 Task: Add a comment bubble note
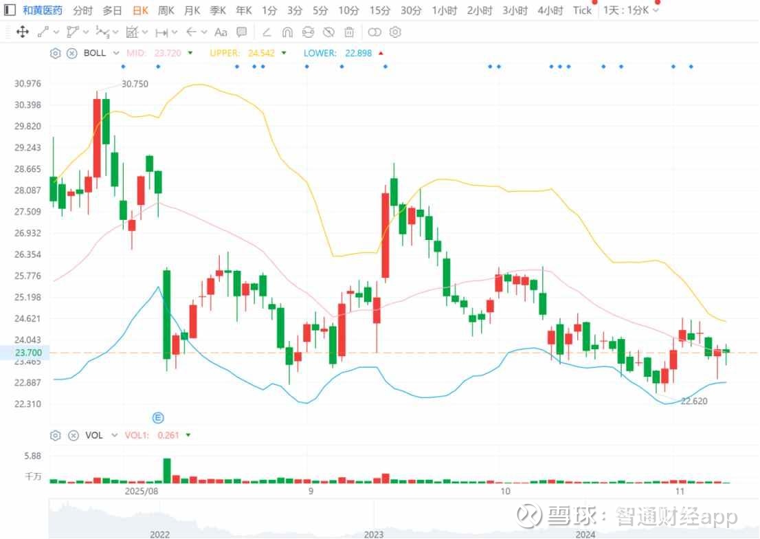[x=241, y=32]
